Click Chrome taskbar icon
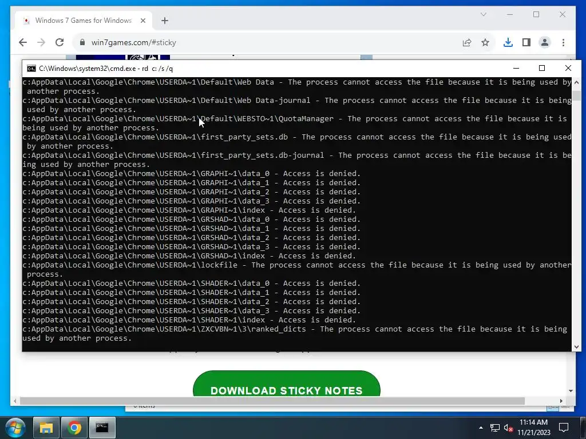The width and height of the screenshot is (586, 439). click(74, 428)
